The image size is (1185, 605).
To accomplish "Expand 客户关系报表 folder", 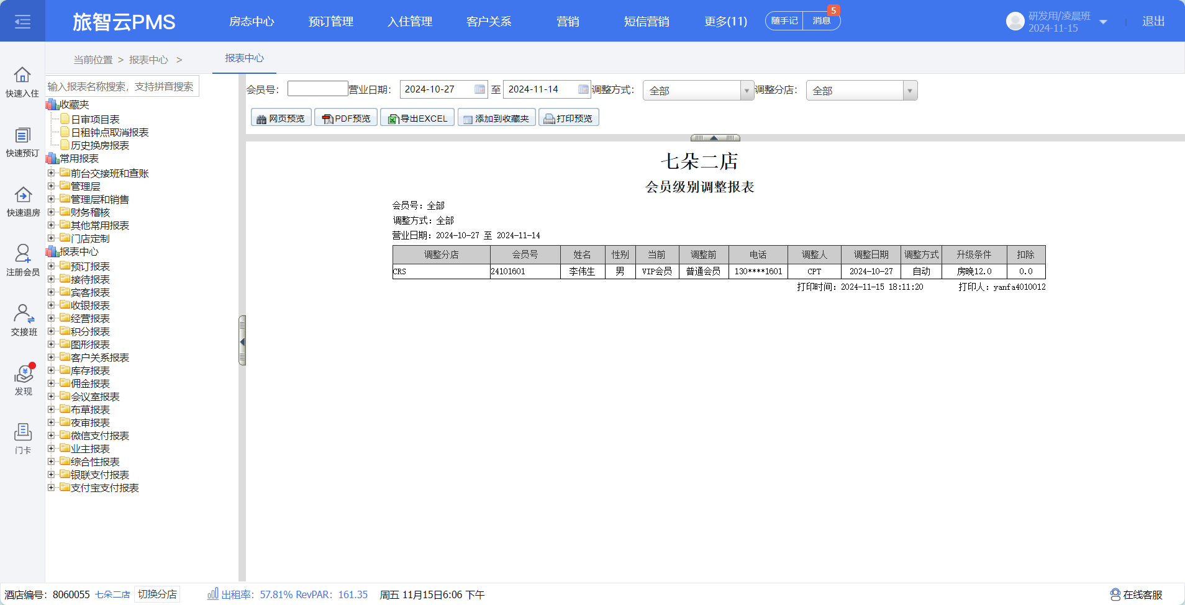I will [x=52, y=357].
